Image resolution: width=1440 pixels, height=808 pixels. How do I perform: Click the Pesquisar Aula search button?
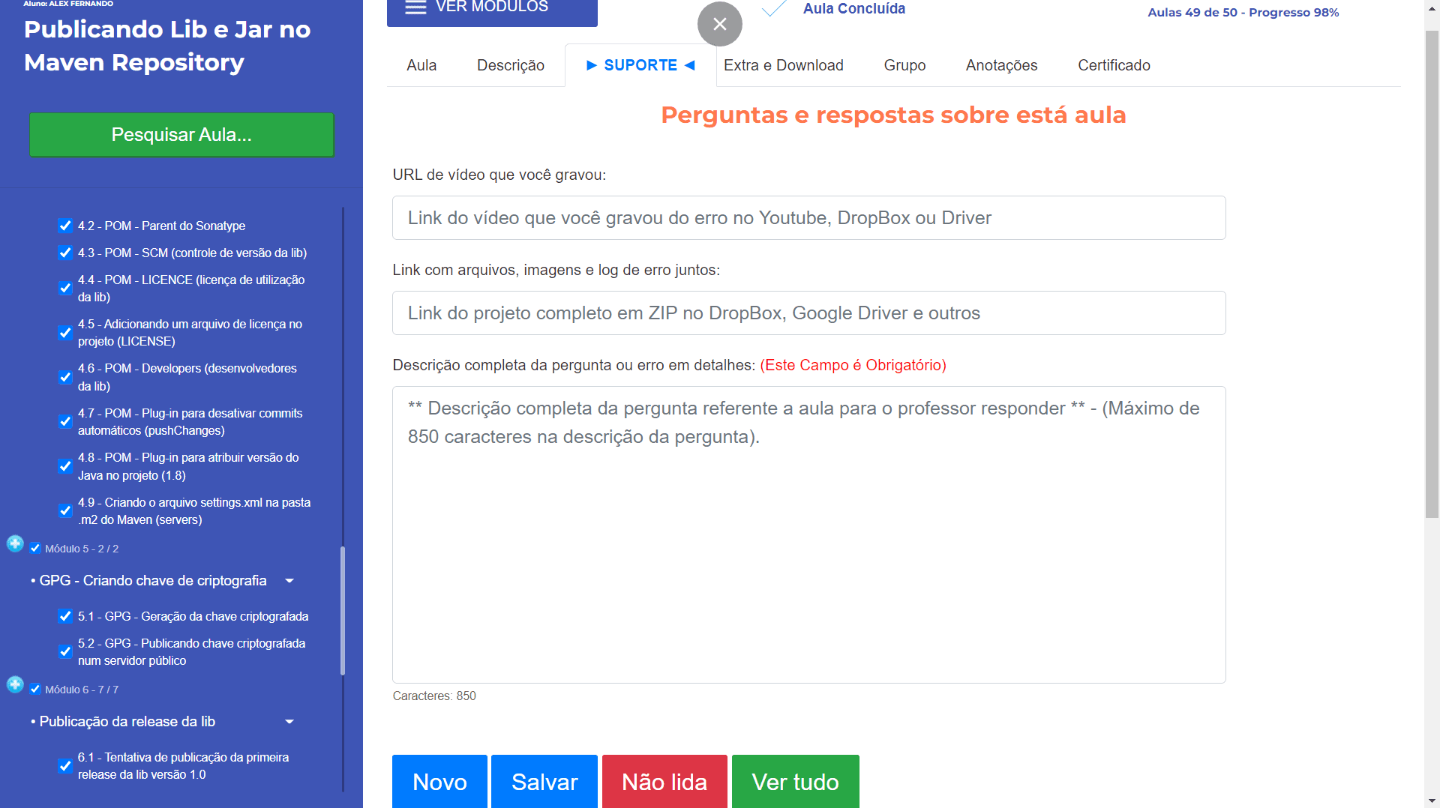(181, 135)
